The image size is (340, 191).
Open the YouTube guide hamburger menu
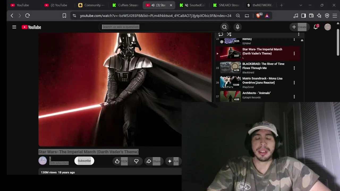click(x=14, y=27)
